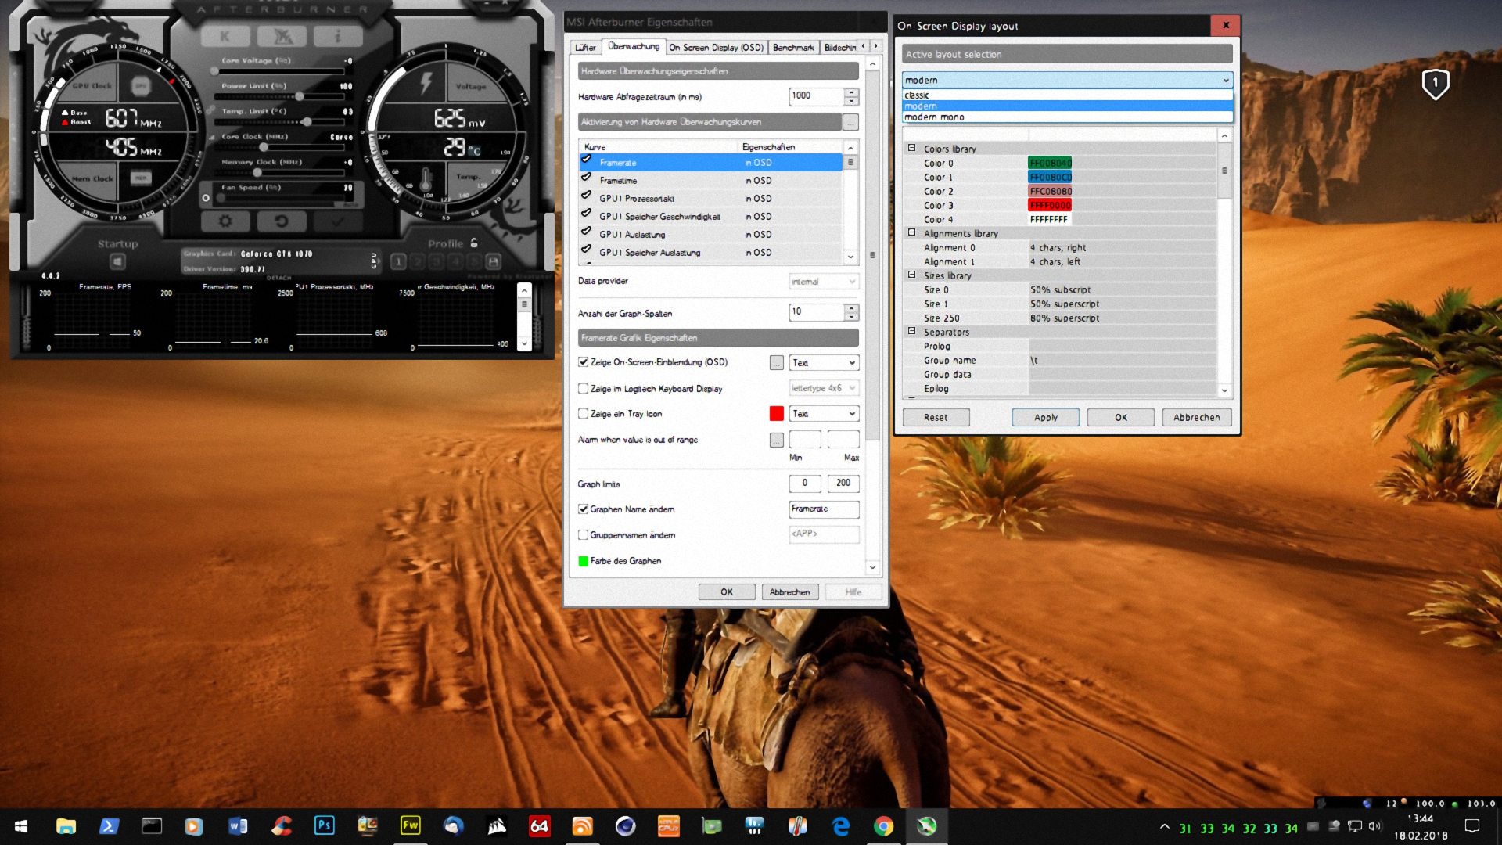Click the Kombustor K button
Screen dimensions: 1502x845
[x=225, y=37]
